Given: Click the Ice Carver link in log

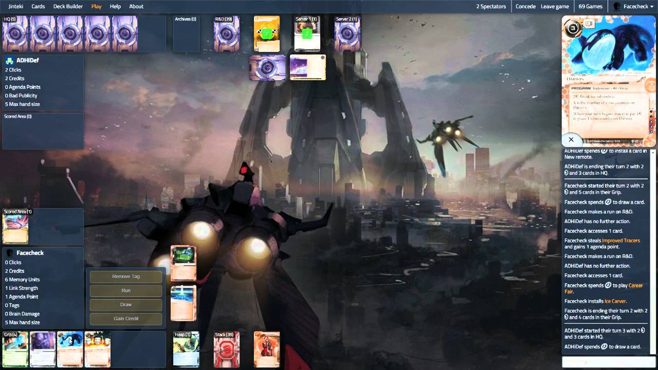Looking at the screenshot, I should coord(615,301).
